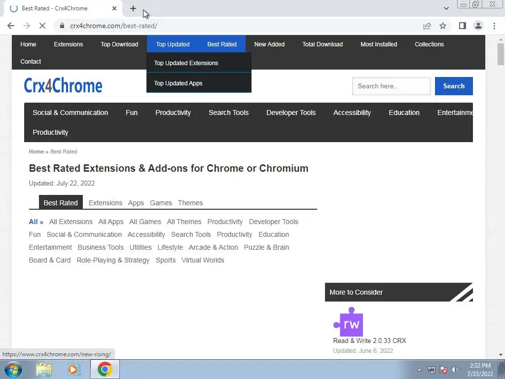Open the Extensions top menu item

click(68, 44)
